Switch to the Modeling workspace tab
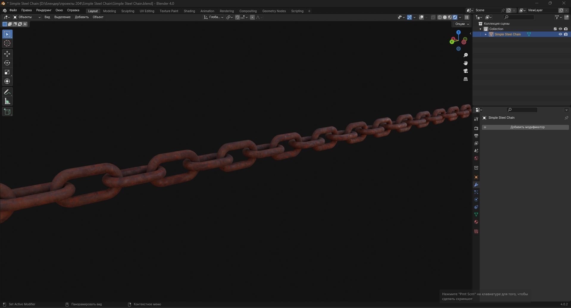571x308 pixels. pos(109,11)
